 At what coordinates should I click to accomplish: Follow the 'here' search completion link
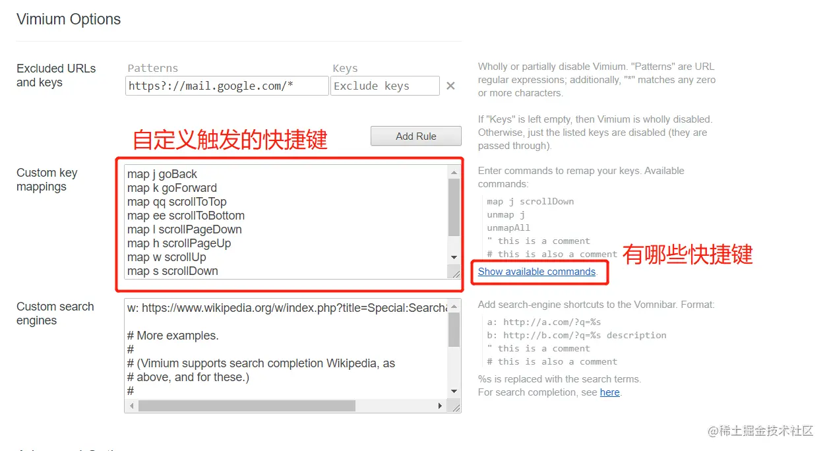[x=609, y=392]
